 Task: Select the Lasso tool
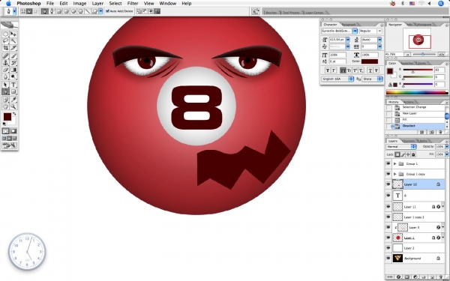(x=5, y=41)
